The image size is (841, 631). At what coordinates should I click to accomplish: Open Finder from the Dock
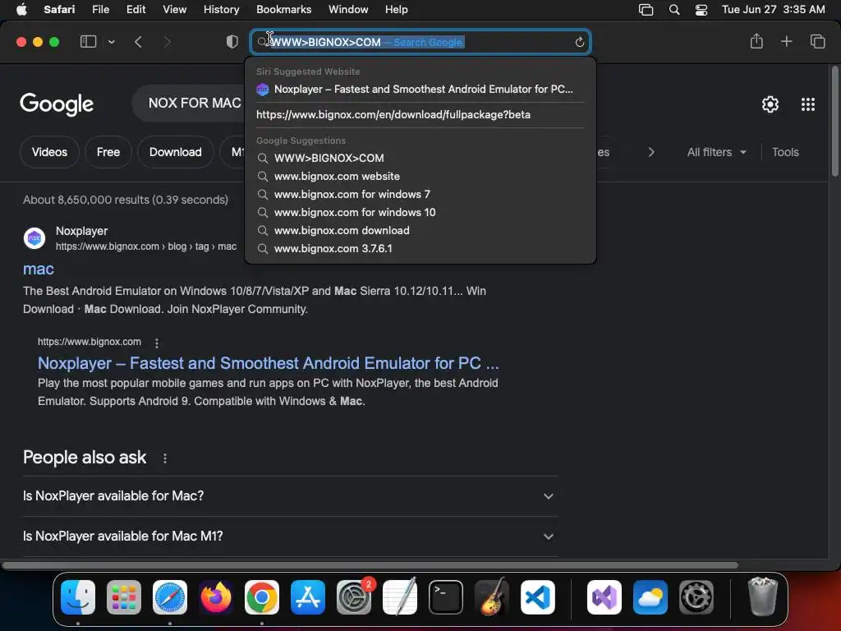click(x=78, y=597)
